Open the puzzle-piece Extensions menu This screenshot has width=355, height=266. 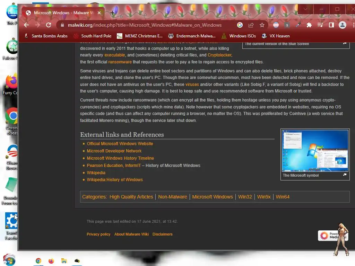coord(309,25)
